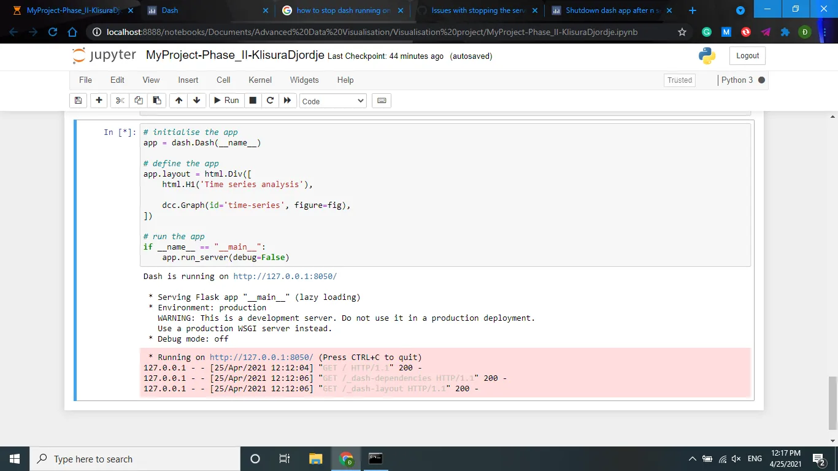This screenshot has height=471, width=838.
Task: Switch the ENG input language
Action: tap(755, 459)
